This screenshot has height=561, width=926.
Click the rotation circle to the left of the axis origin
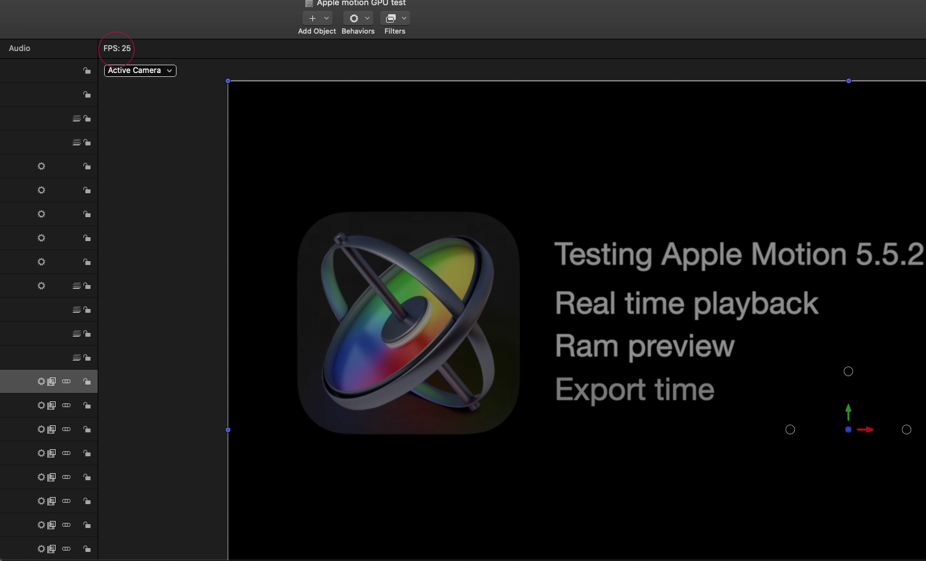(790, 429)
